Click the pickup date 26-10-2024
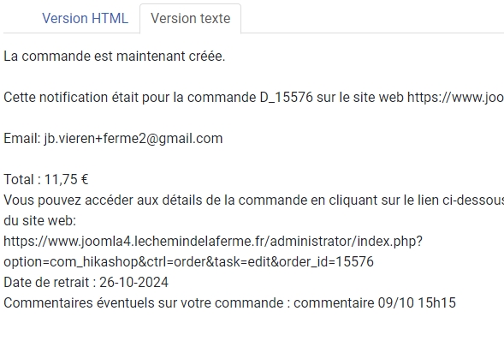This screenshot has width=504, height=359. (133, 283)
